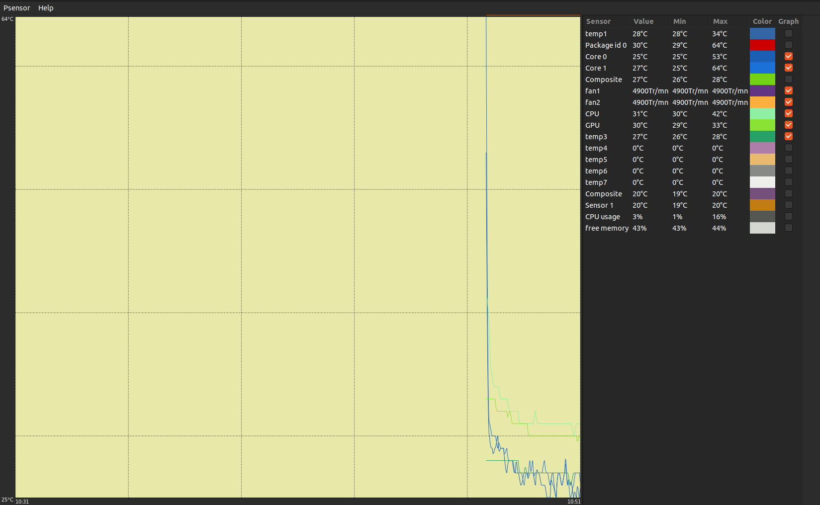The height and width of the screenshot is (505, 820).
Task: Uncheck graph checkbox for fan2
Action: pos(788,102)
